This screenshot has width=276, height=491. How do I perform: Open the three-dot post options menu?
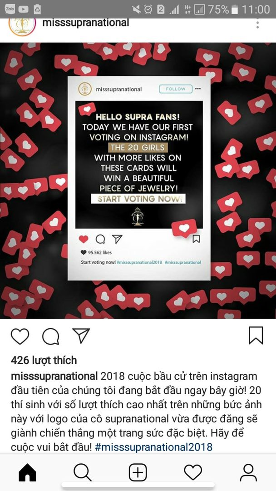[257, 23]
